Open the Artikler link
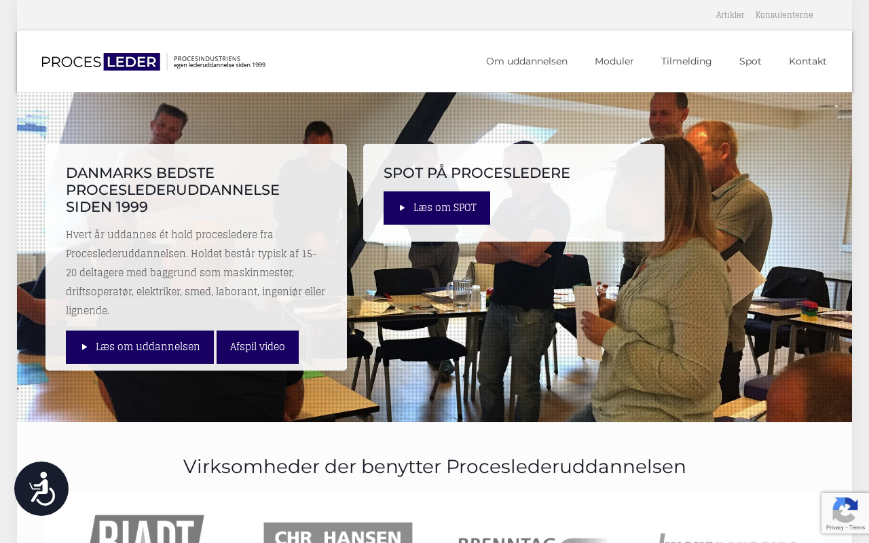The width and height of the screenshot is (869, 543). (730, 15)
